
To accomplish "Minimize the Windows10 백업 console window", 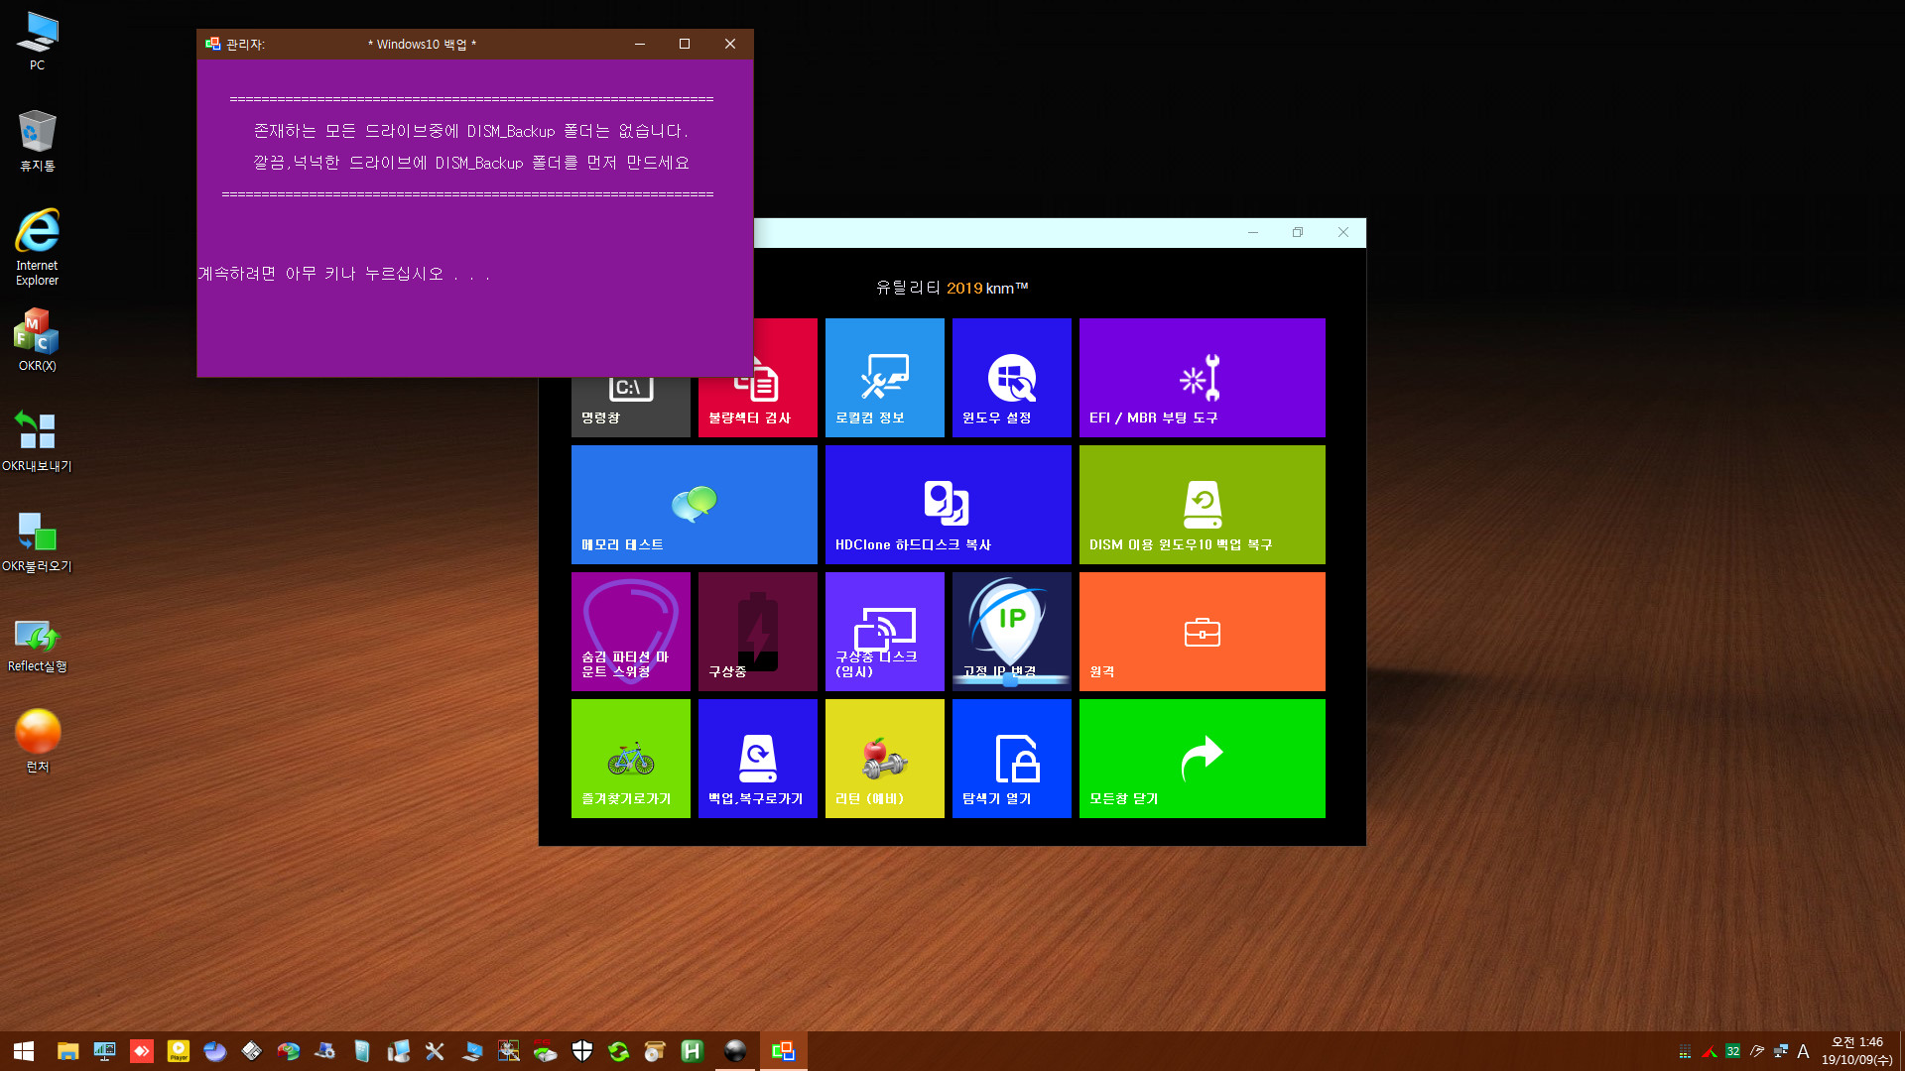I will 640,44.
